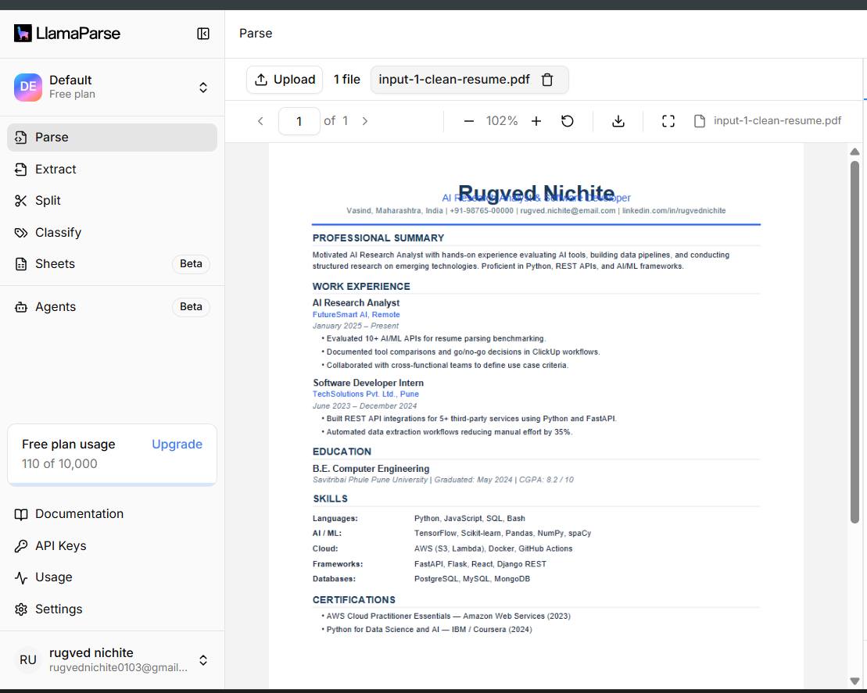Open Documentation link
867x693 pixels.
click(x=113, y=514)
